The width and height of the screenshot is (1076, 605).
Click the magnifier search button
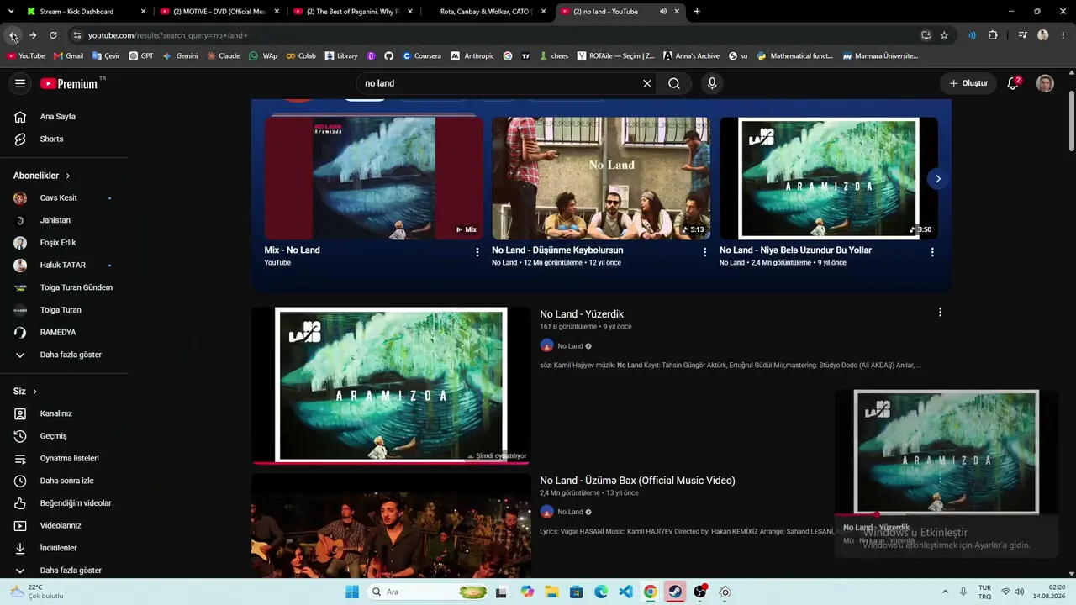pos(674,83)
